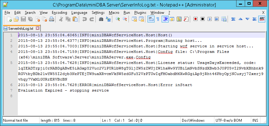Click the double-triangle icon left of up arrow
The image size is (269, 126).
[x=233, y=19]
